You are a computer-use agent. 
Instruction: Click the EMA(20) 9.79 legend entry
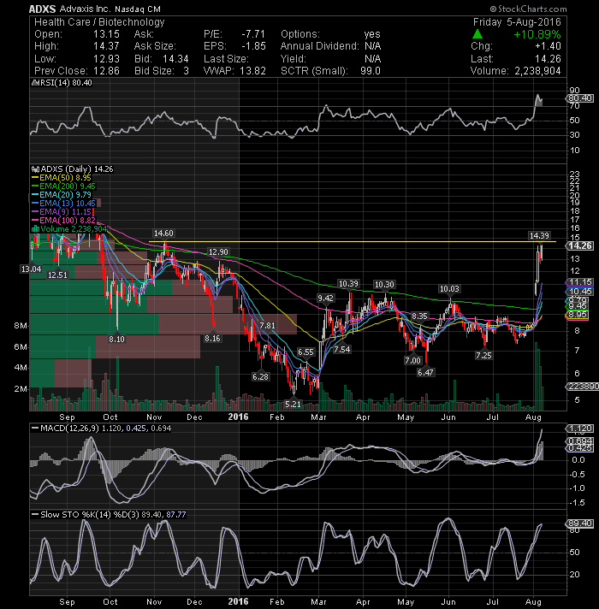point(62,194)
